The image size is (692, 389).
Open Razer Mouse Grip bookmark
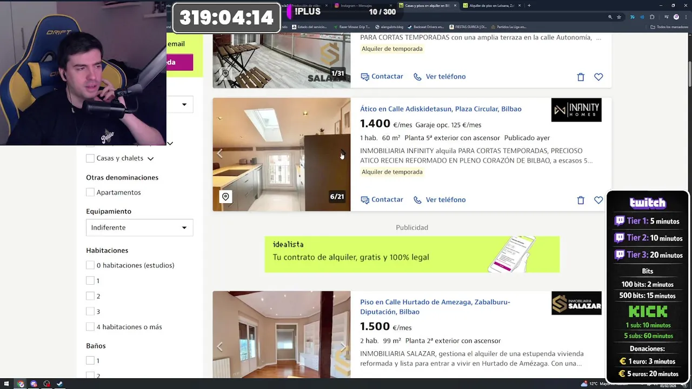(352, 26)
